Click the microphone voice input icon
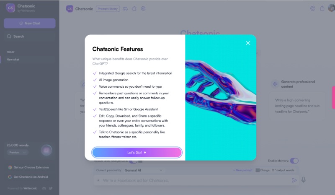Viewport: 335px width, 195px height. click(303, 180)
